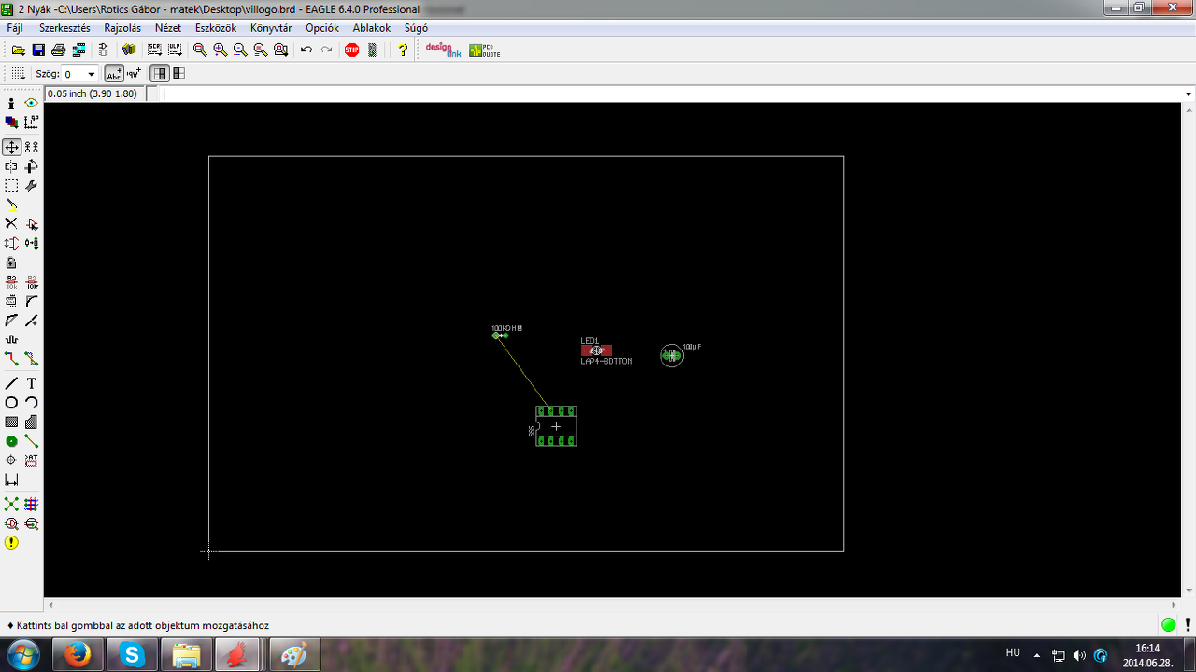
Task: Expand the command line history dropdown
Action: click(x=1189, y=93)
